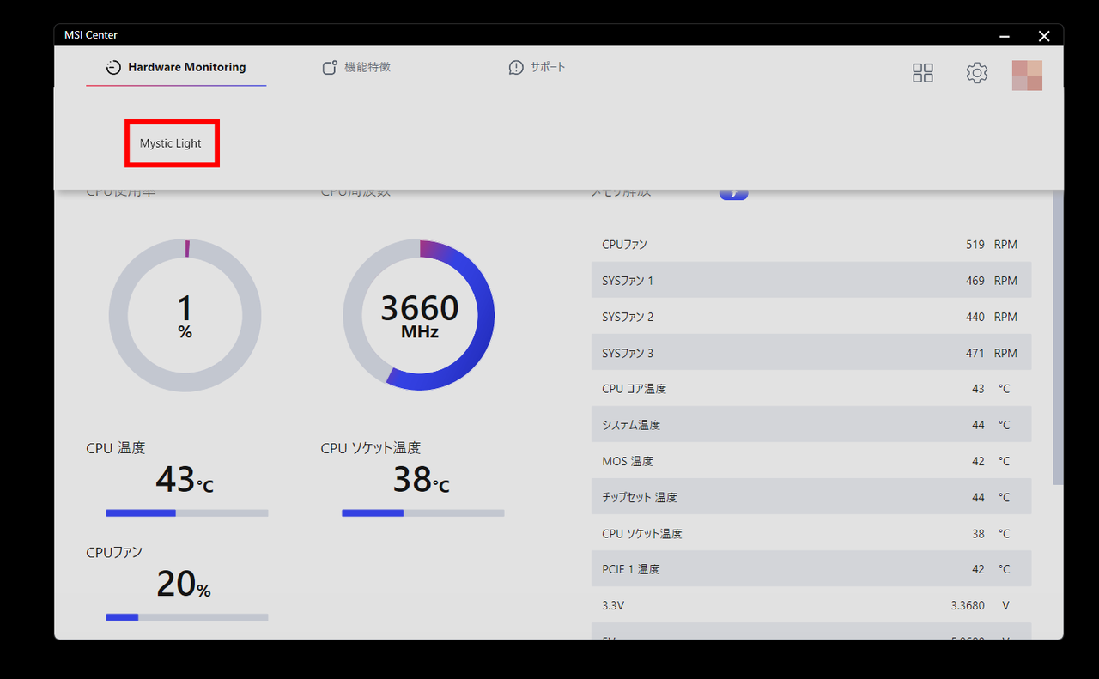Click the CPU 温度 progress bar

coord(187,513)
